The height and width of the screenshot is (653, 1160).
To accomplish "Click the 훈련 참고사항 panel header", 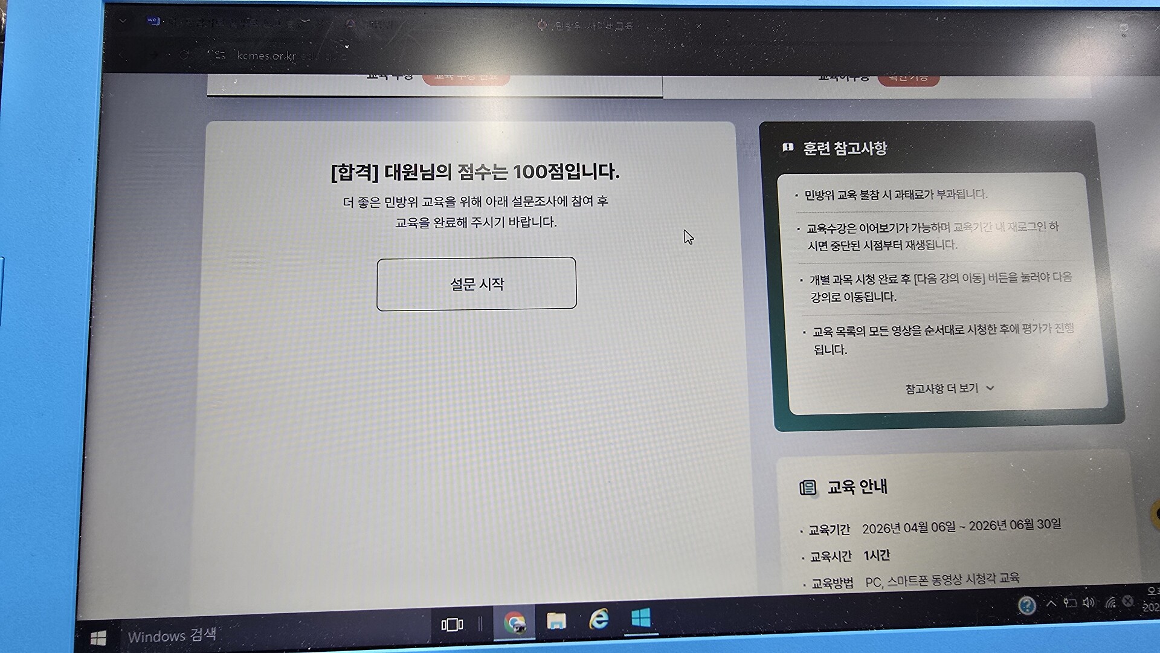I will [844, 148].
